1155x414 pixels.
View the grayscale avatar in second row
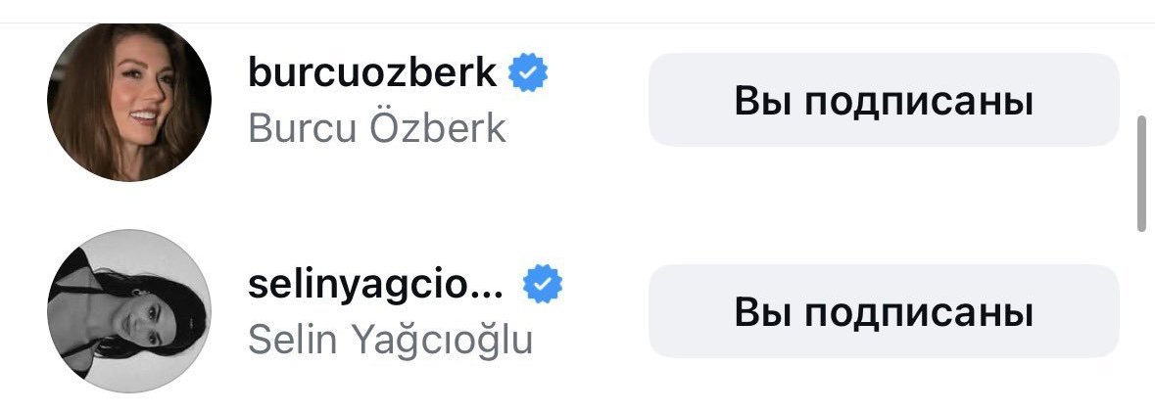point(129,311)
